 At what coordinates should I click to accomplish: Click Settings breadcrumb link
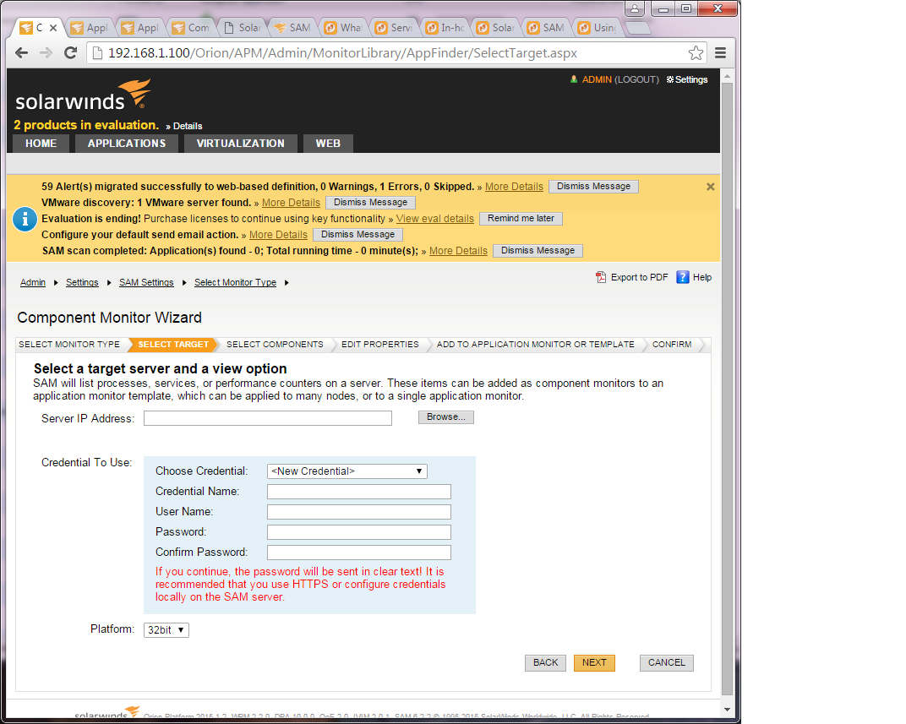tap(82, 282)
